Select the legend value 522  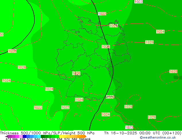click(x=37, y=139)
